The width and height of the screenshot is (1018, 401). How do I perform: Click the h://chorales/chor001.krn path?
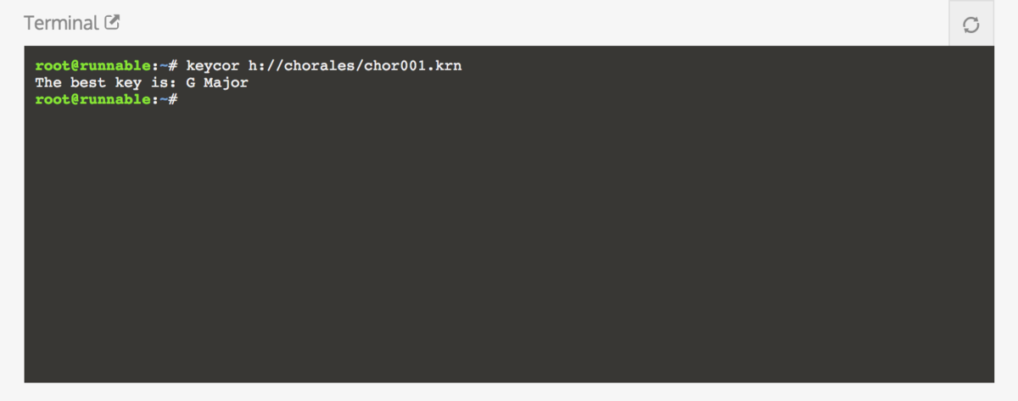point(355,65)
